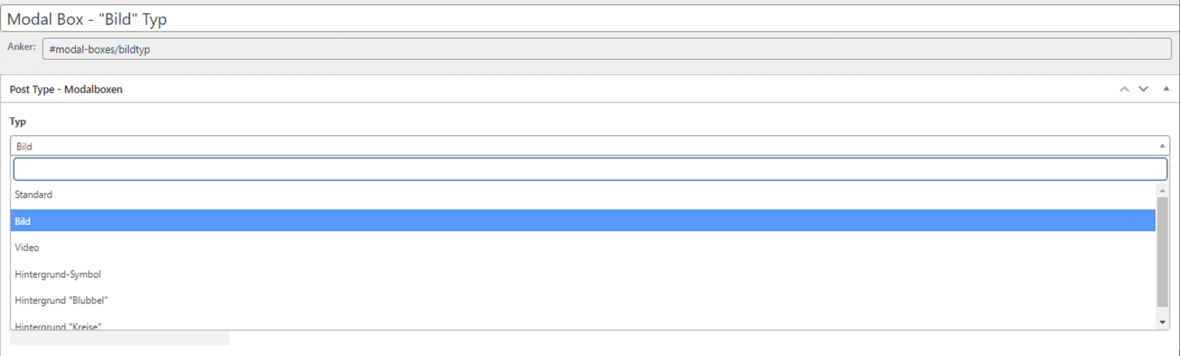Click the Typ field label

tap(18, 122)
